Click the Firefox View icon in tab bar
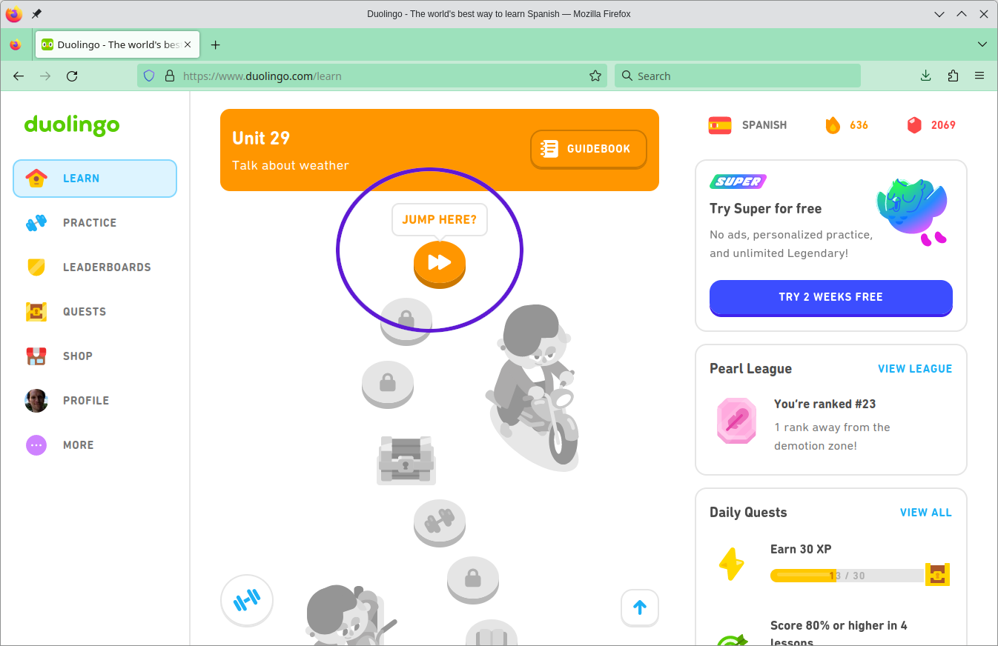The height and width of the screenshot is (646, 998). [15, 44]
